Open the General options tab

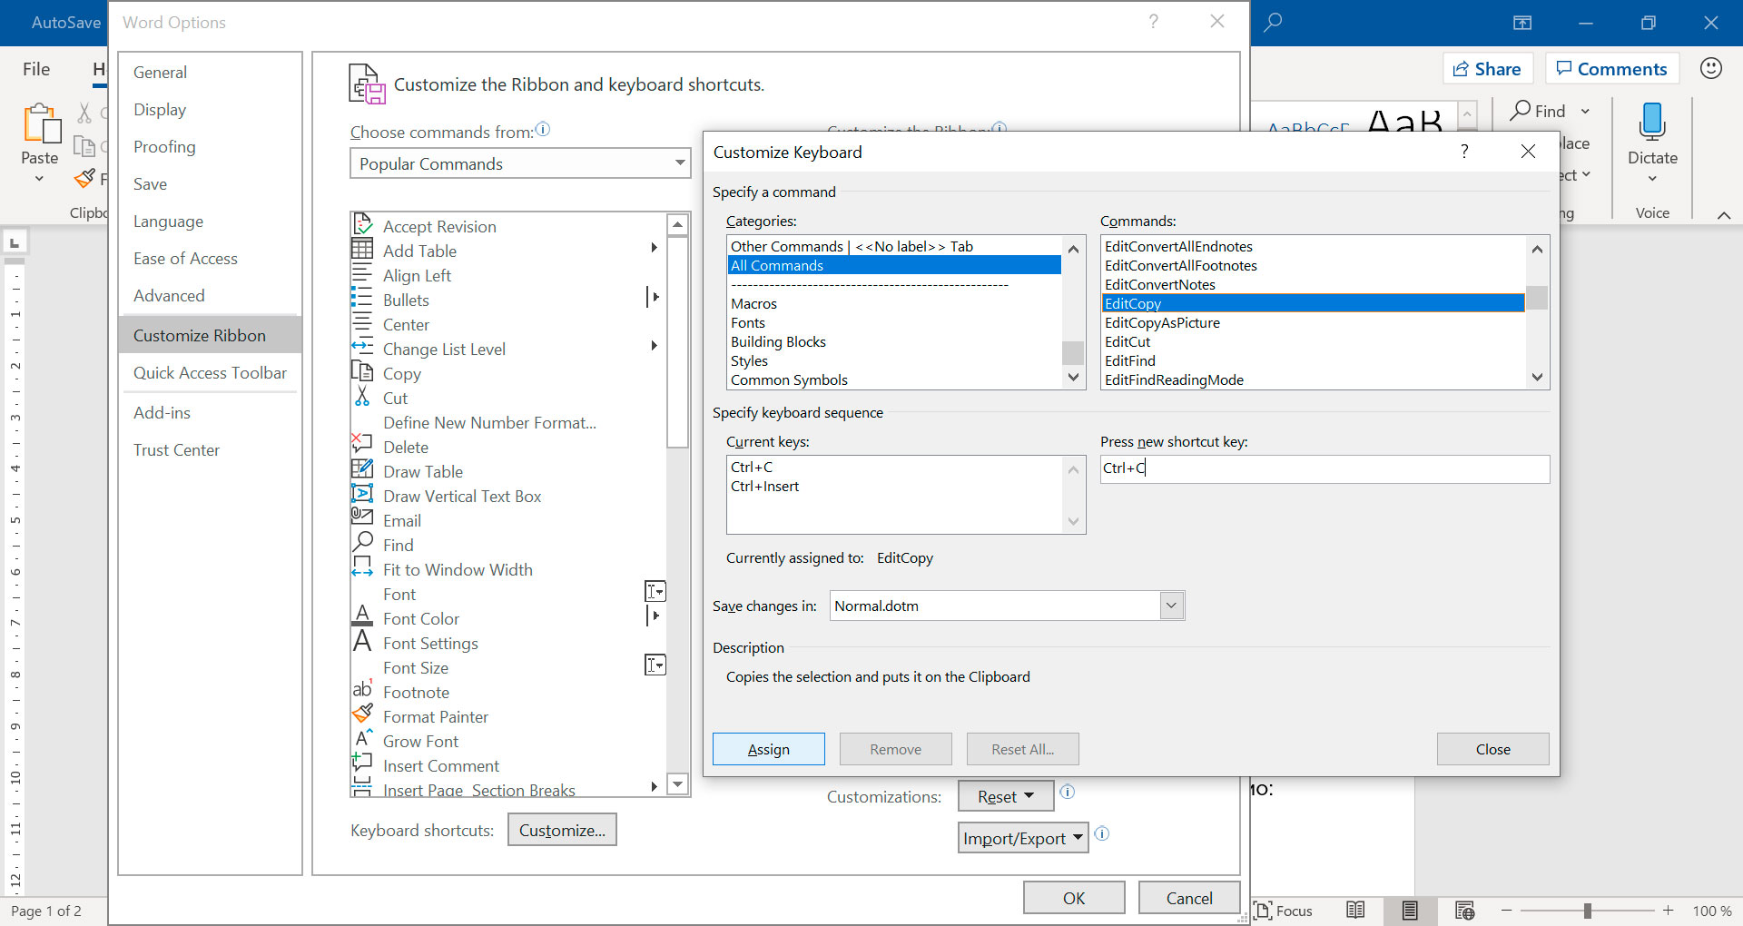pos(160,72)
